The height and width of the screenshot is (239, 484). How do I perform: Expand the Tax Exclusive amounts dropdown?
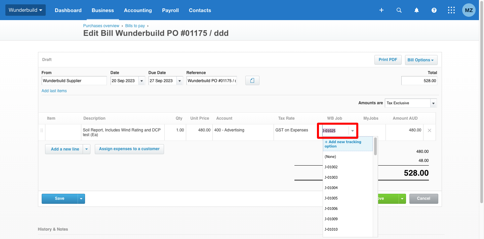[x=434, y=103]
